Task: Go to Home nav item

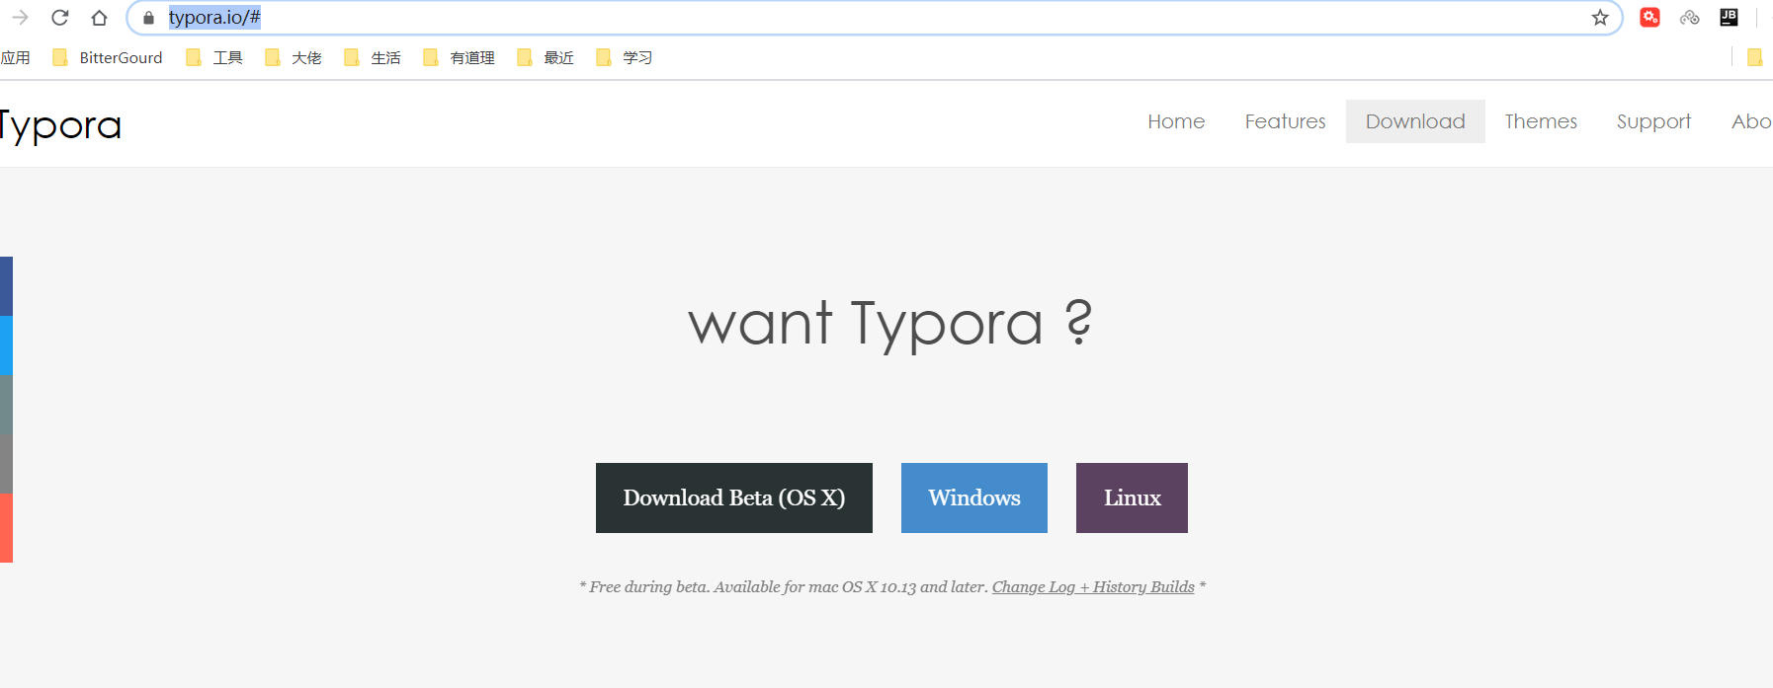Action: tap(1176, 121)
